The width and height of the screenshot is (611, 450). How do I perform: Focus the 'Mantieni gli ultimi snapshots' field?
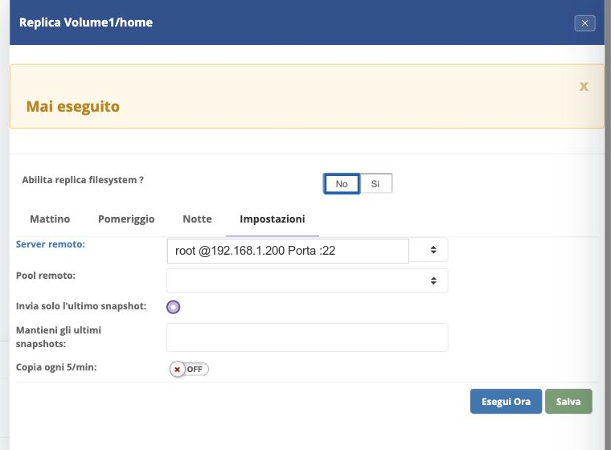(307, 337)
